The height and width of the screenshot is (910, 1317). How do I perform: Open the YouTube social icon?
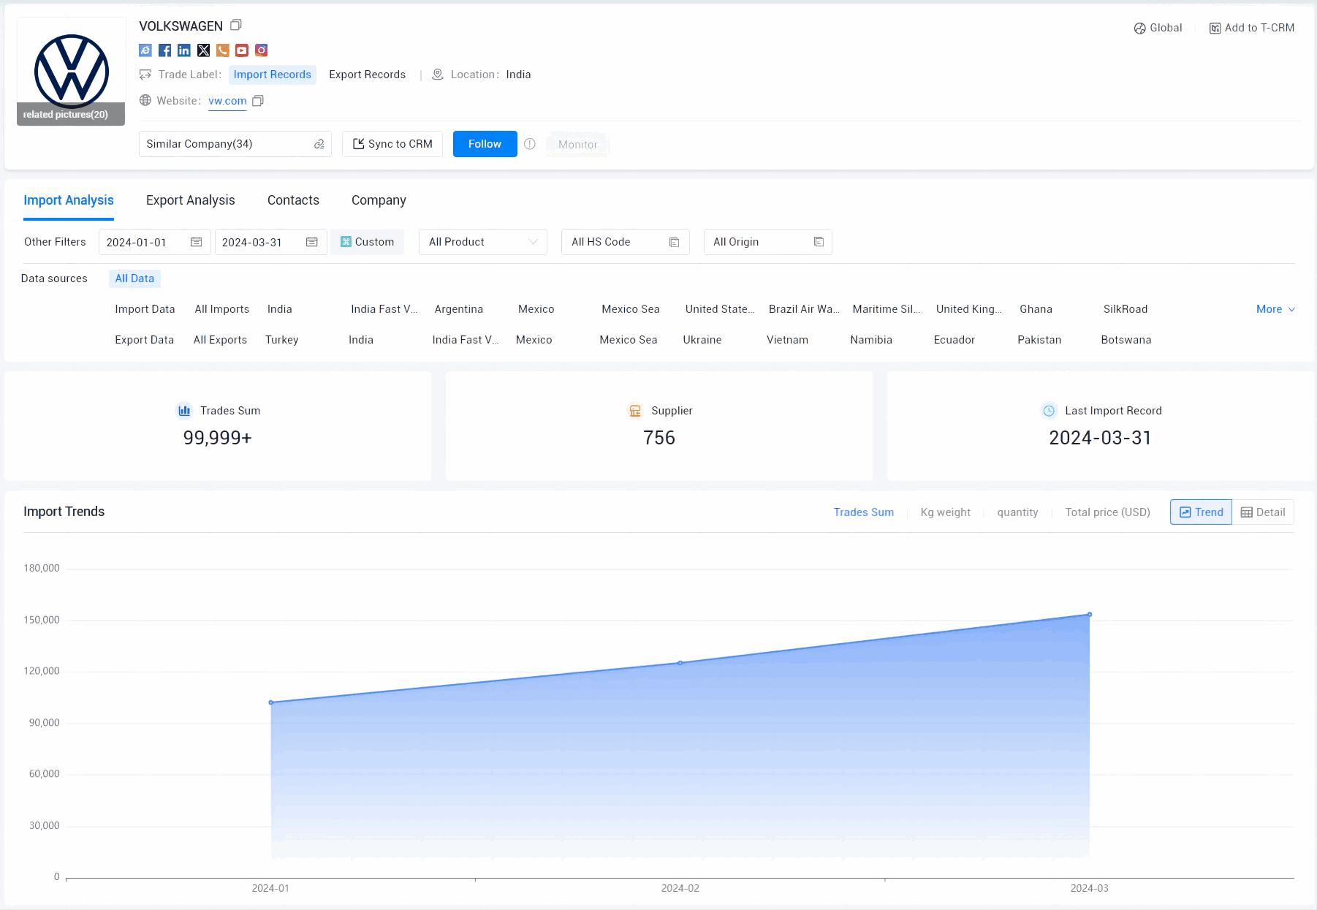(242, 50)
